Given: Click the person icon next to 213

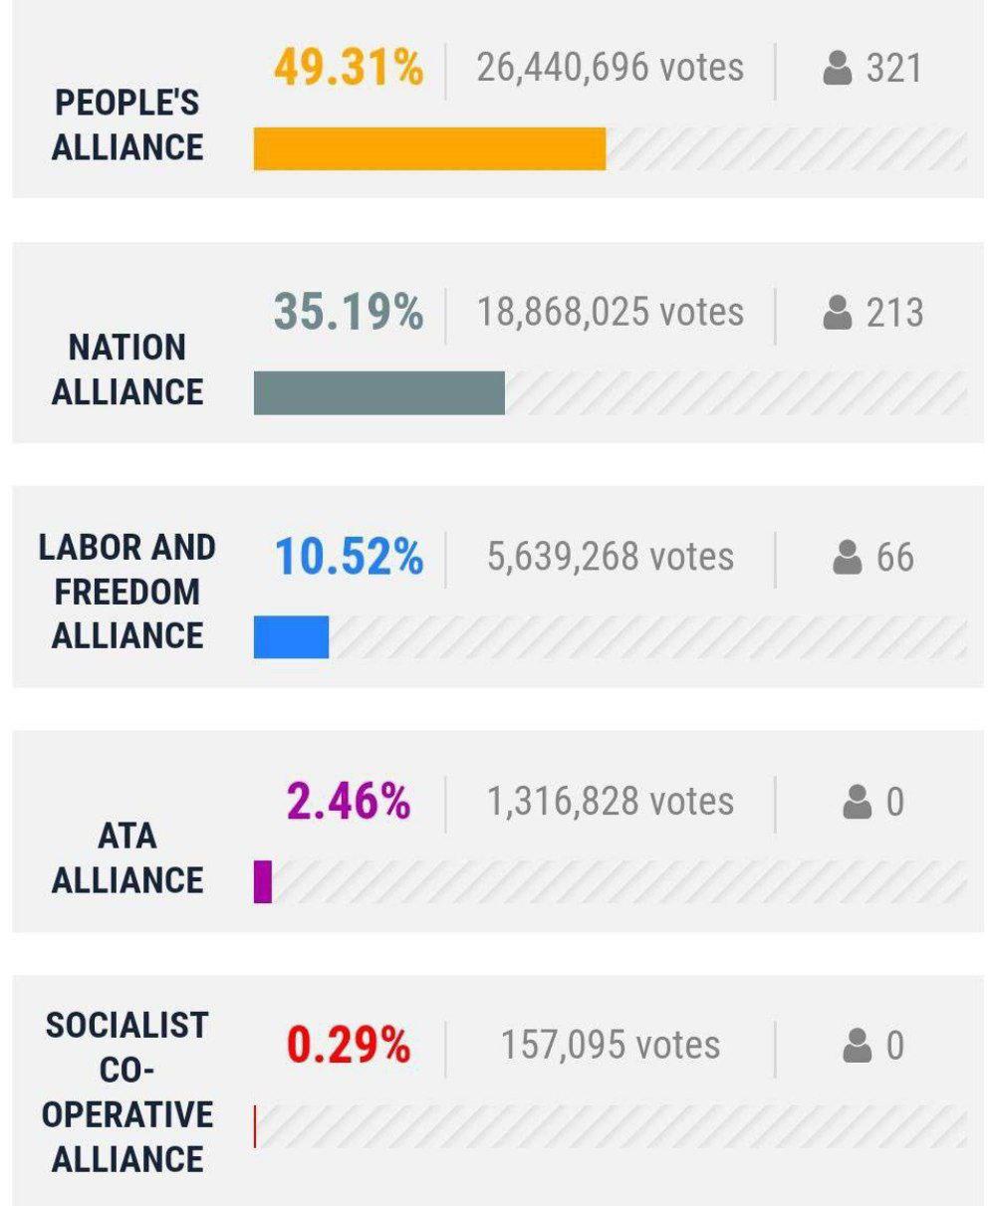Looking at the screenshot, I should 838,313.
